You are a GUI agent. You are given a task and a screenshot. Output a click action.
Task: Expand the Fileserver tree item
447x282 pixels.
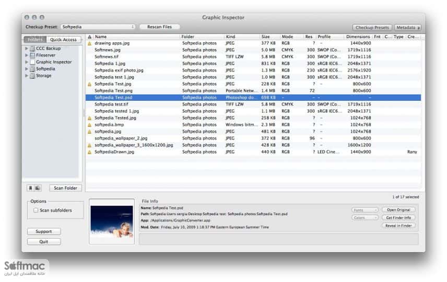coord(27,55)
